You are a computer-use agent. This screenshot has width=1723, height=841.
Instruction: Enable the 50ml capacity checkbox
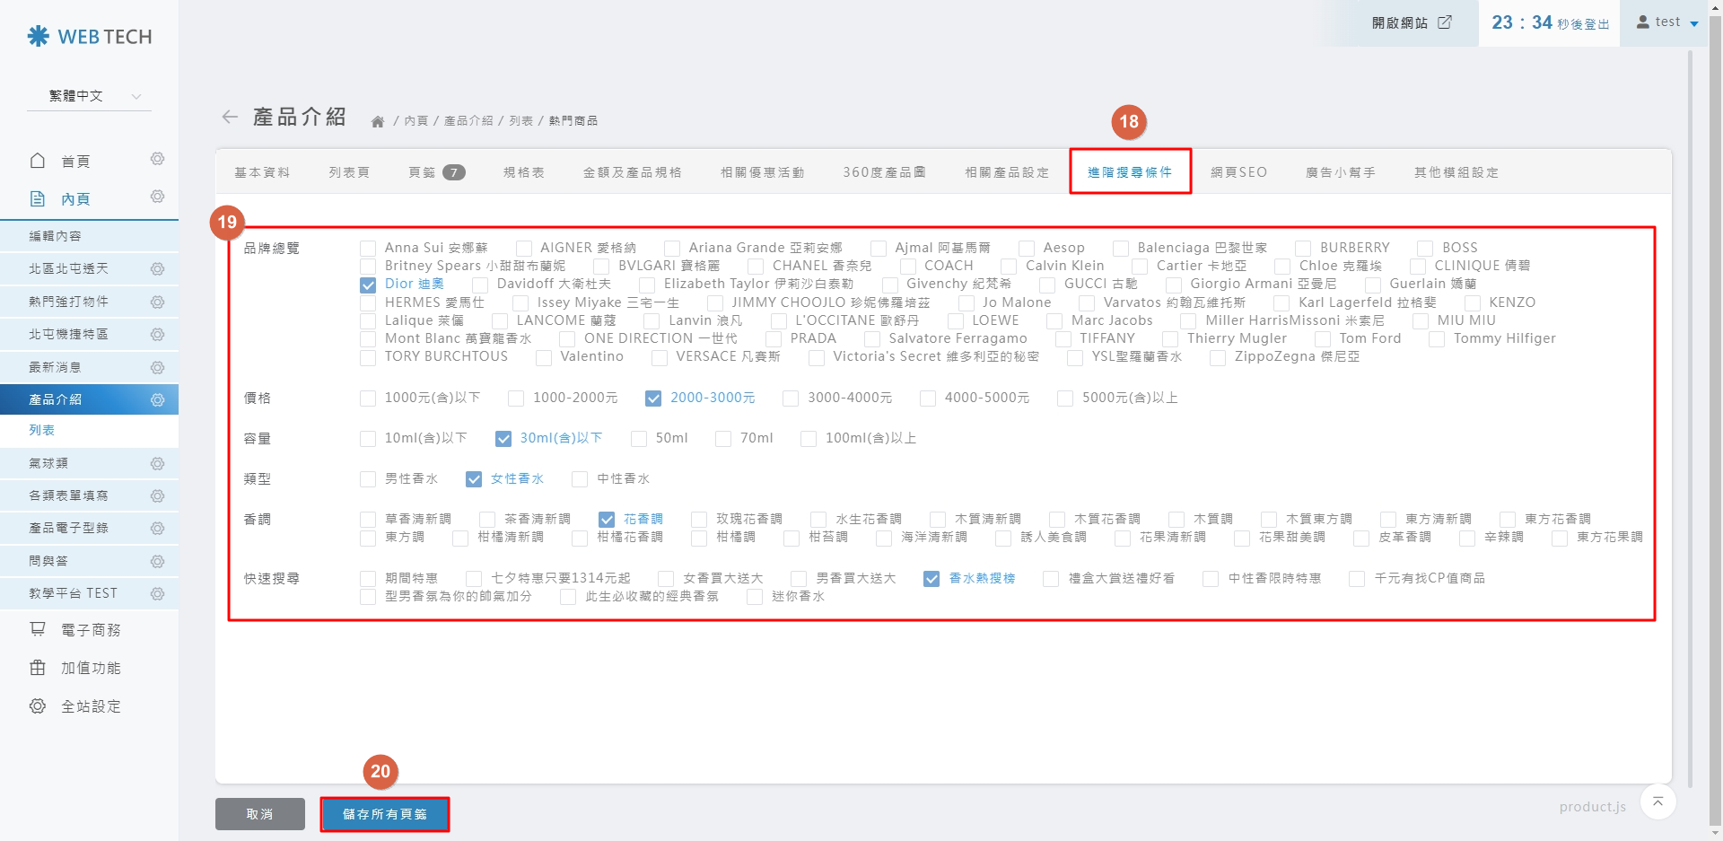639,439
